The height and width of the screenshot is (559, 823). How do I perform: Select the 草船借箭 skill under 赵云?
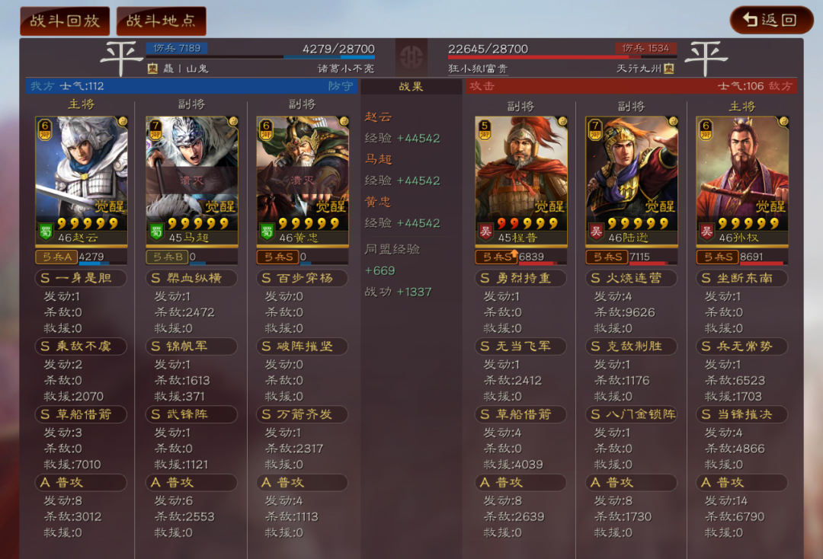click(x=81, y=414)
